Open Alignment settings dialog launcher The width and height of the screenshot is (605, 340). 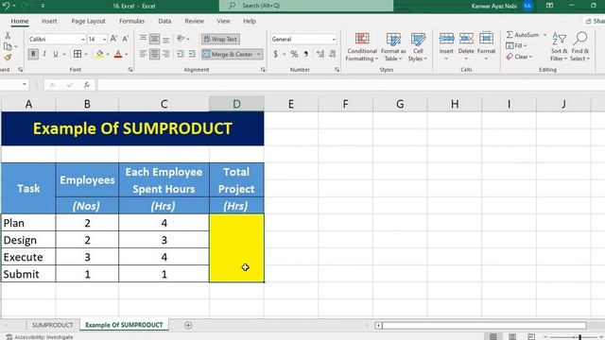[263, 70]
